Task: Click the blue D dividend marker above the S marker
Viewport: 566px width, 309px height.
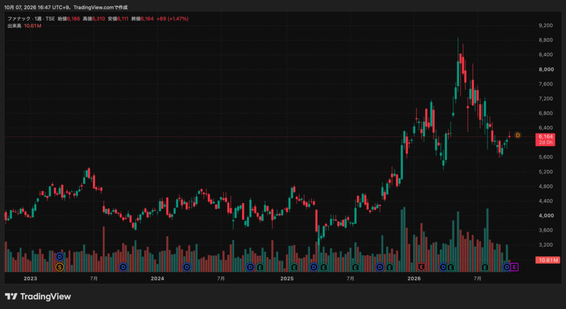Action: (60, 257)
